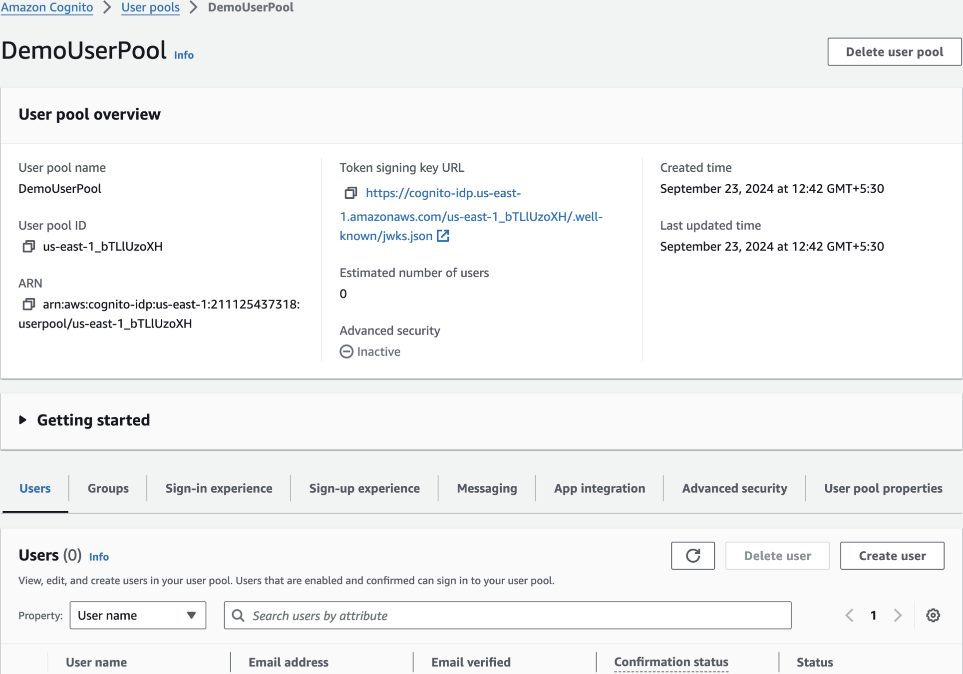Refresh the users list
The height and width of the screenshot is (674, 963).
coord(692,556)
